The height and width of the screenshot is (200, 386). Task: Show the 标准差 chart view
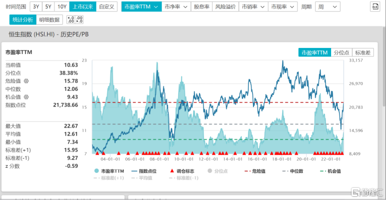coord(363,52)
